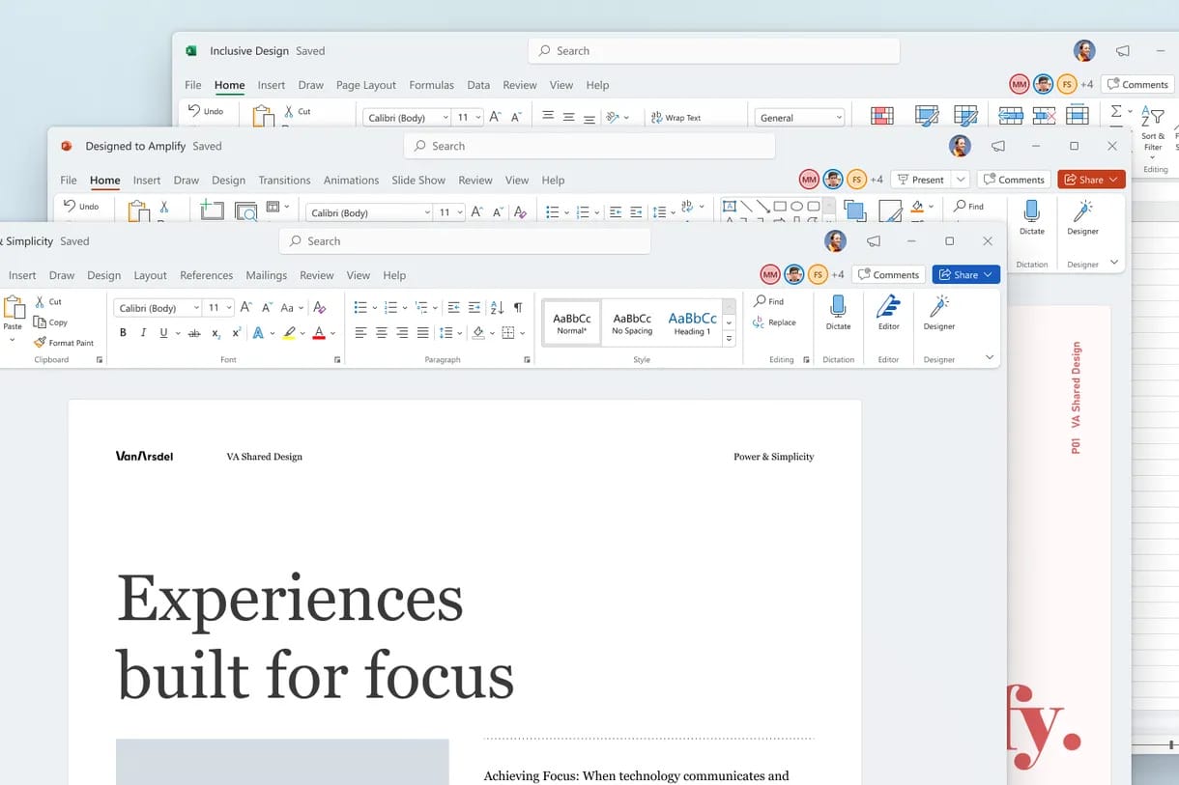Click the Share button in PowerPoint
This screenshot has height=785, width=1179.
point(1090,179)
